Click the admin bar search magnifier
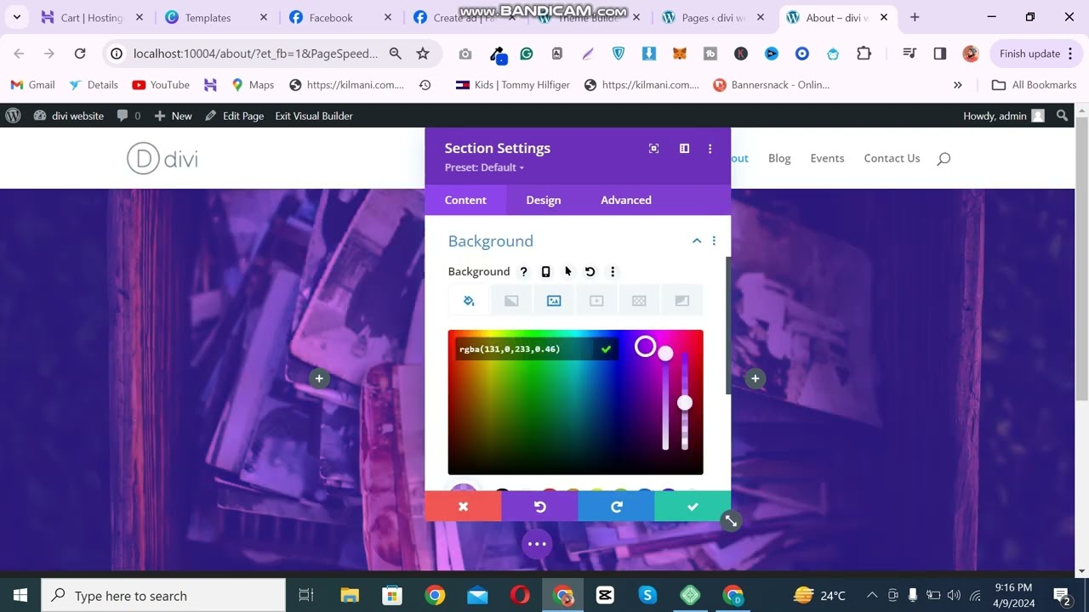 tap(1062, 116)
